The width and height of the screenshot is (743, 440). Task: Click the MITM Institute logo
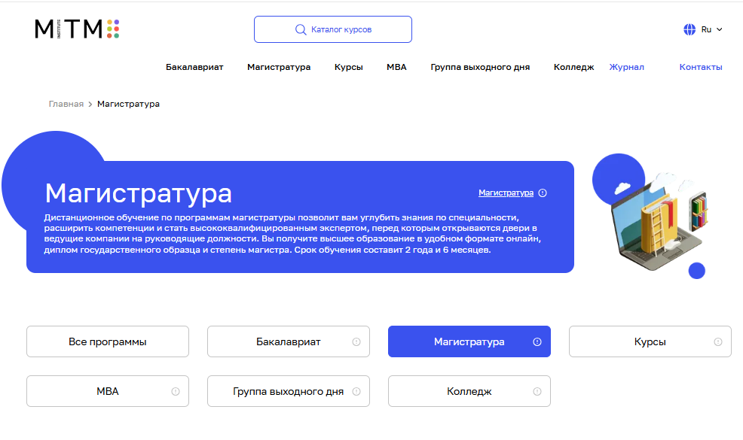point(77,29)
